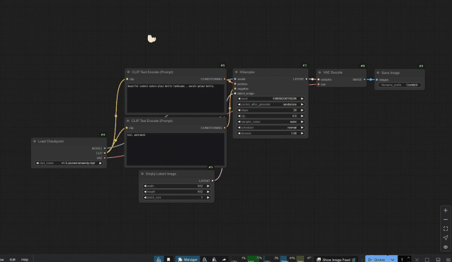Collapse the VAE Decode node via its dot
The height and width of the screenshot is (262, 452).
pyautogui.click(x=320, y=72)
